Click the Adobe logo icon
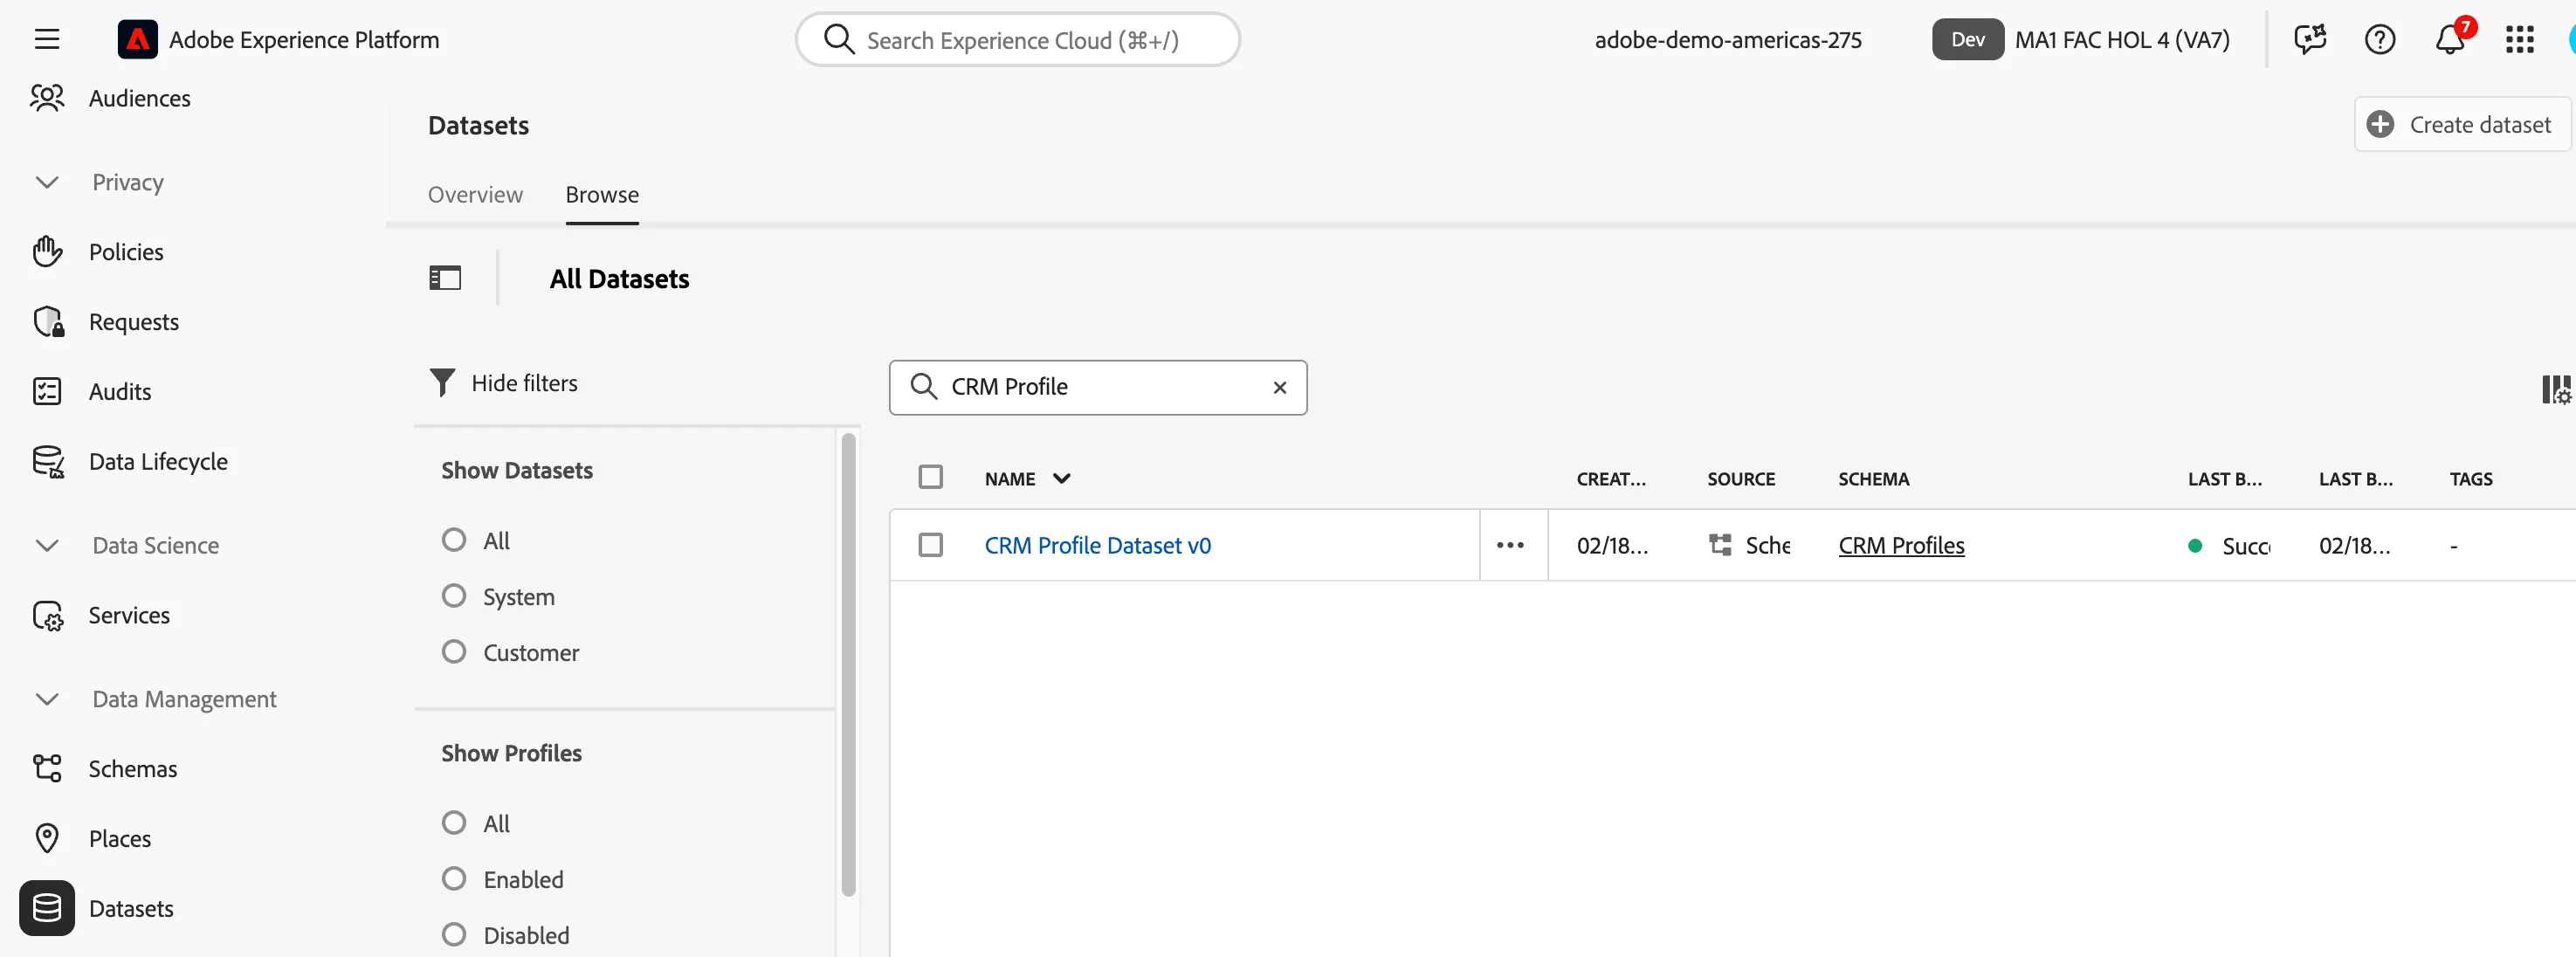Image resolution: width=2576 pixels, height=957 pixels. [137, 39]
